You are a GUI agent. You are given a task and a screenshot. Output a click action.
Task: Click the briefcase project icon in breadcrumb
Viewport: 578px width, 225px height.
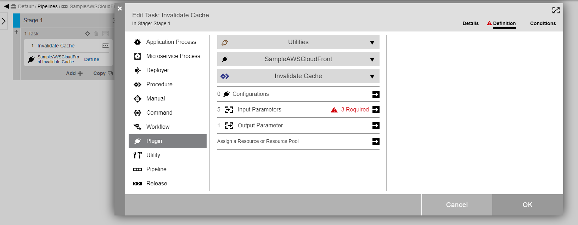point(13,6)
